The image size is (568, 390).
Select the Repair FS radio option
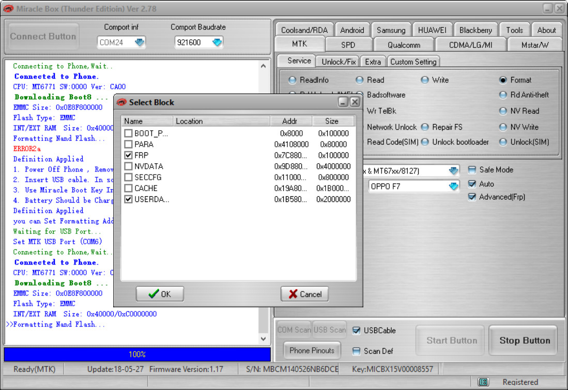click(x=425, y=127)
